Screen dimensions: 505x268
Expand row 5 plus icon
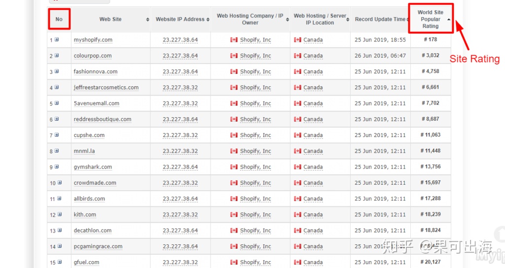(57, 103)
